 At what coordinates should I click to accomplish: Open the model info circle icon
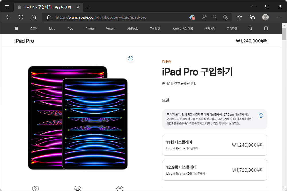click(261, 116)
